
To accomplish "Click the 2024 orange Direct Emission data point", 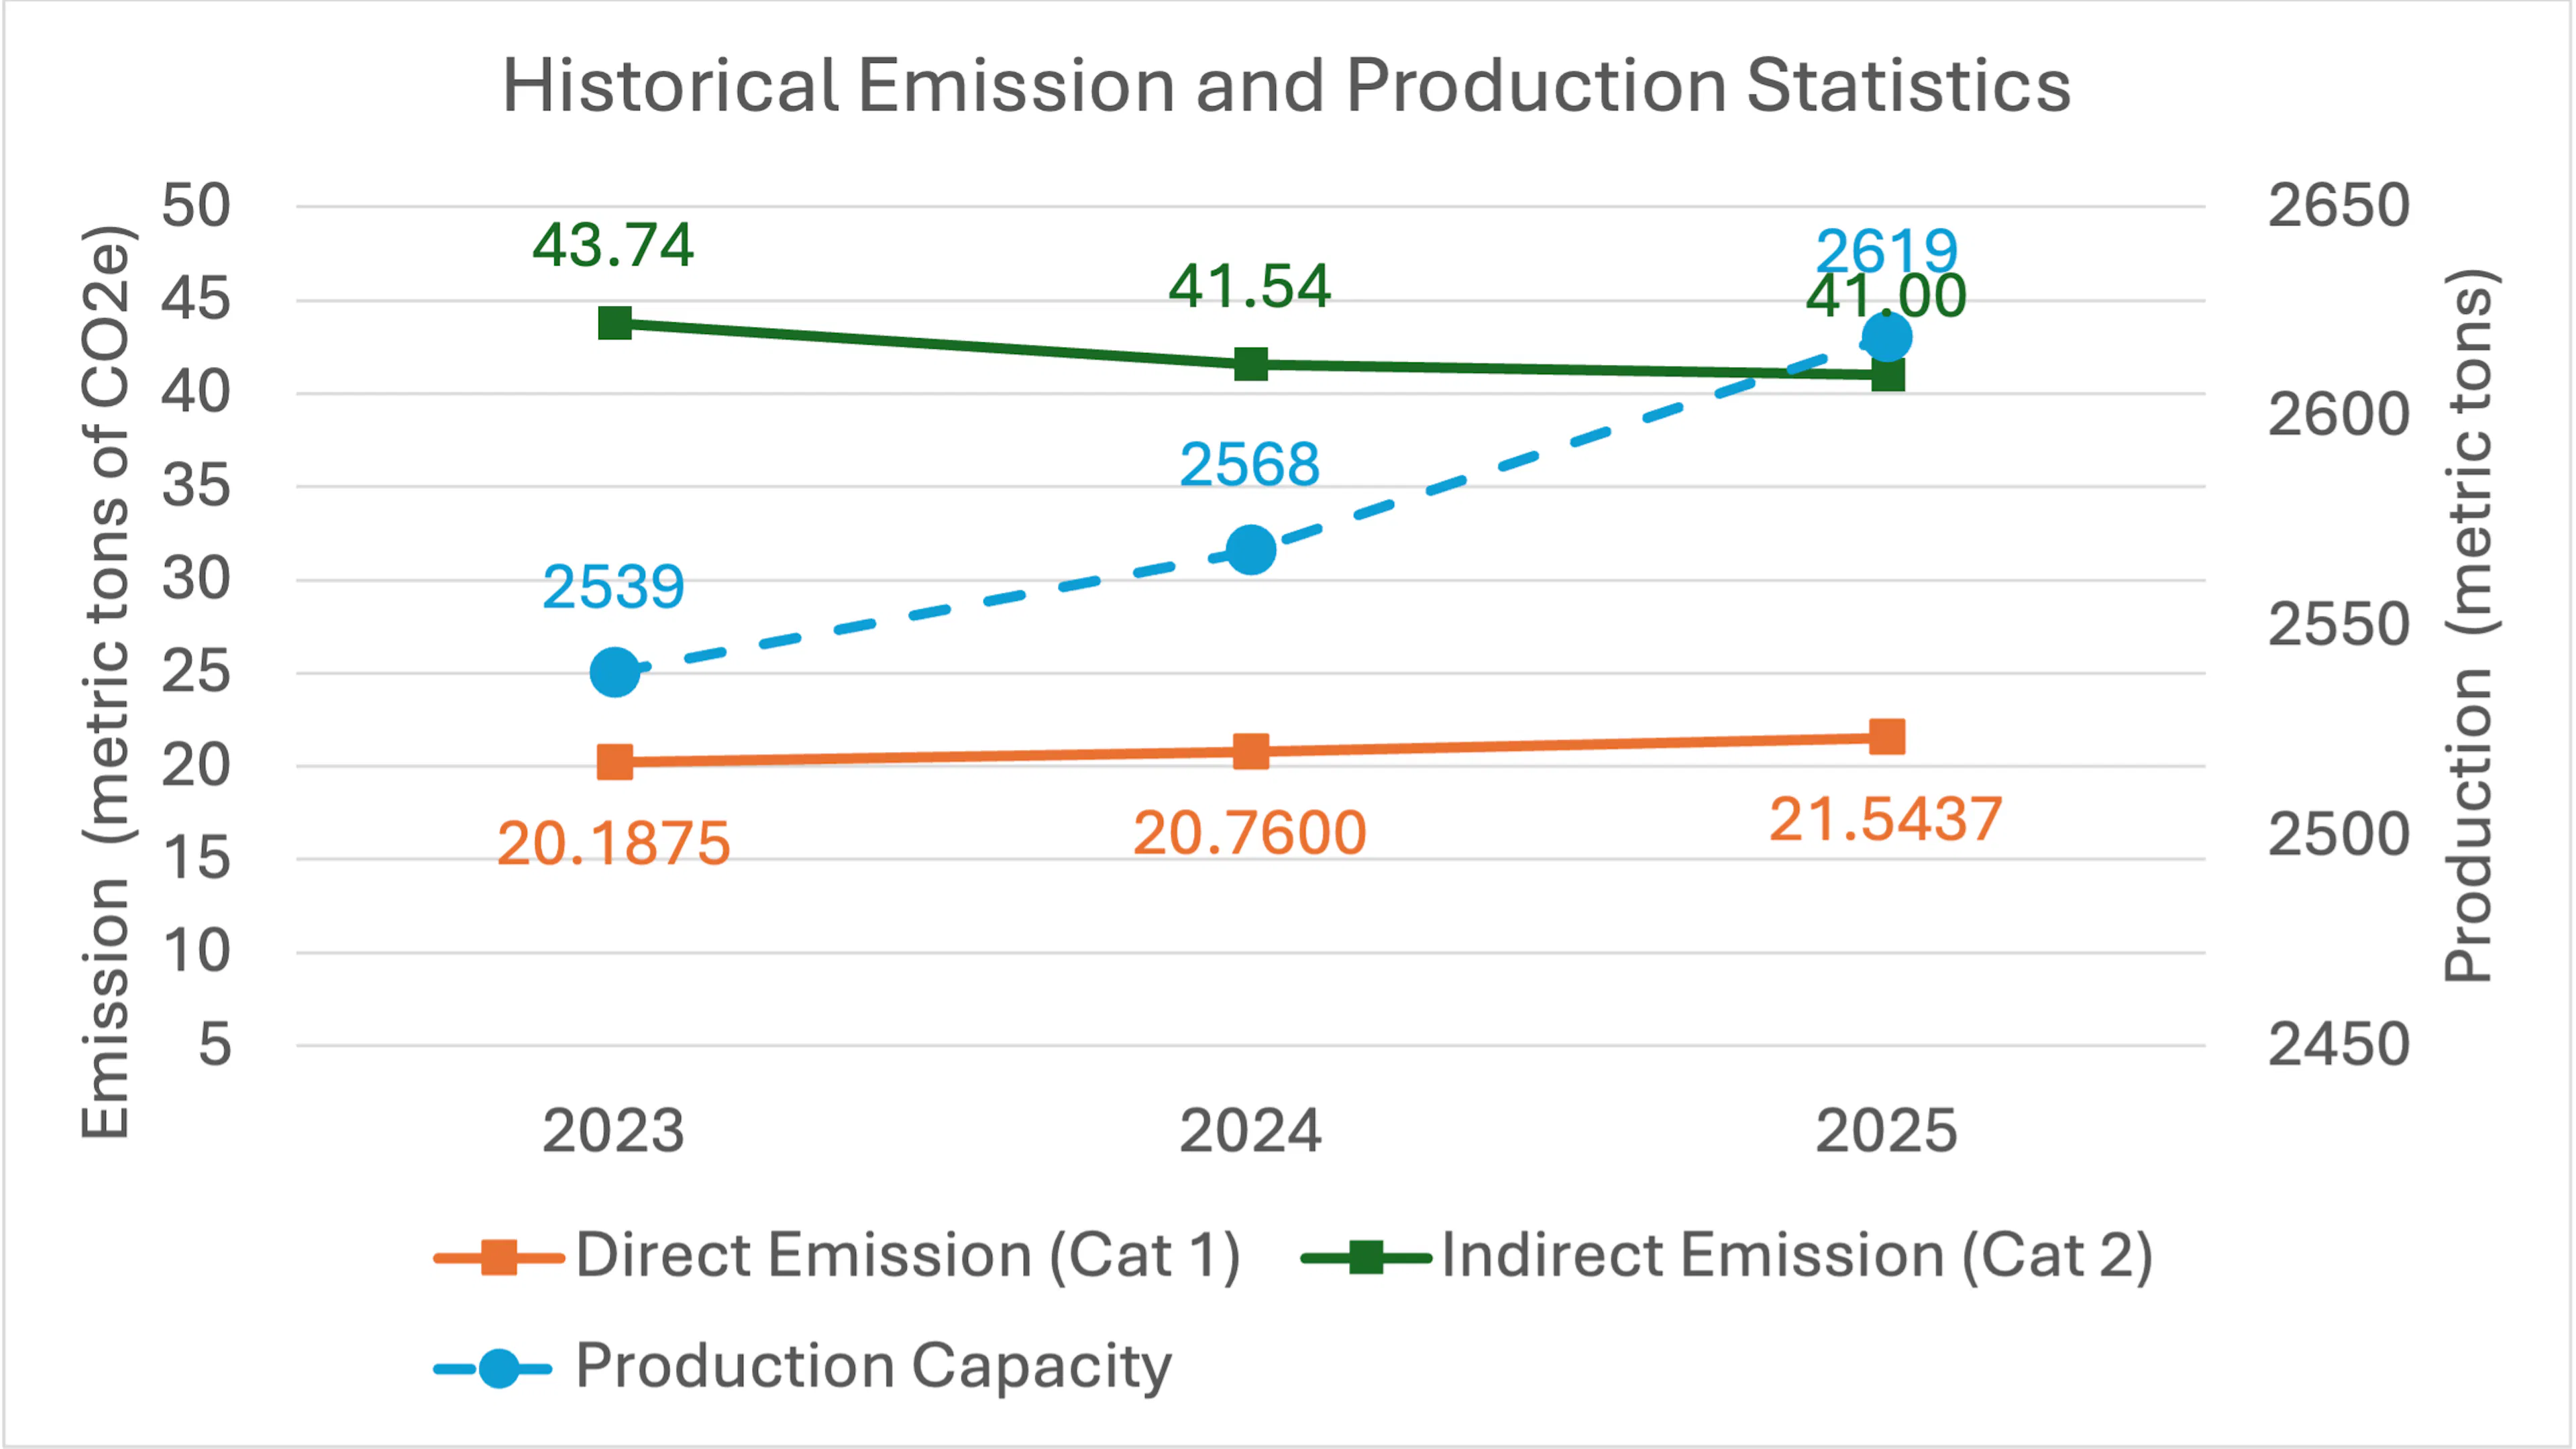I will click(1251, 751).
